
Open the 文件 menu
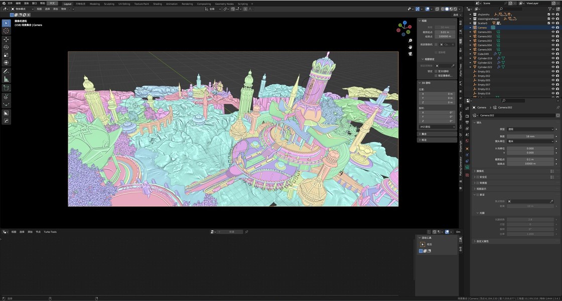[x=10, y=3]
